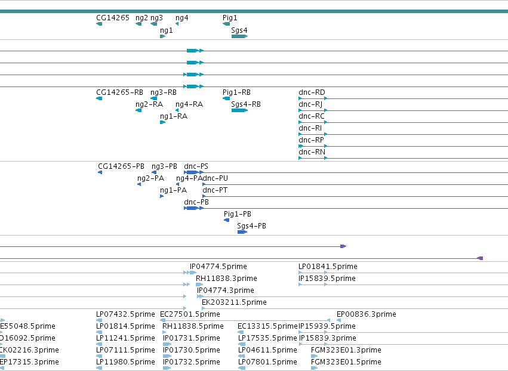Select the IP15839.5prime EST label

coord(327,279)
